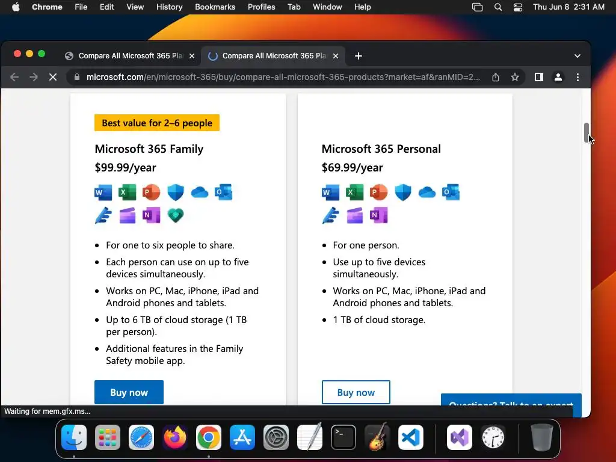Click the $69.99/year price text
This screenshot has height=462, width=616.
[353, 167]
